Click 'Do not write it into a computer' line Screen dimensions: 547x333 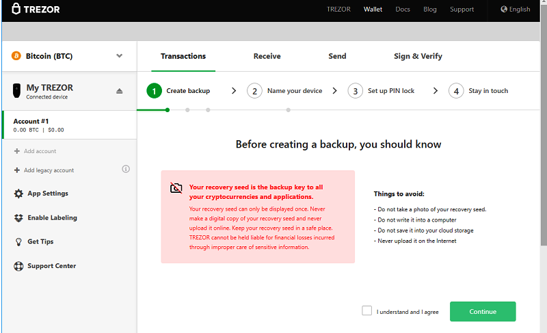click(415, 219)
